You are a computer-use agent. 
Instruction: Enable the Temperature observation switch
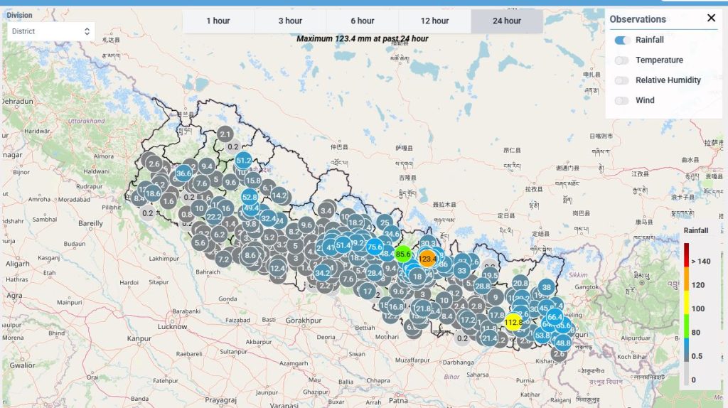622,60
